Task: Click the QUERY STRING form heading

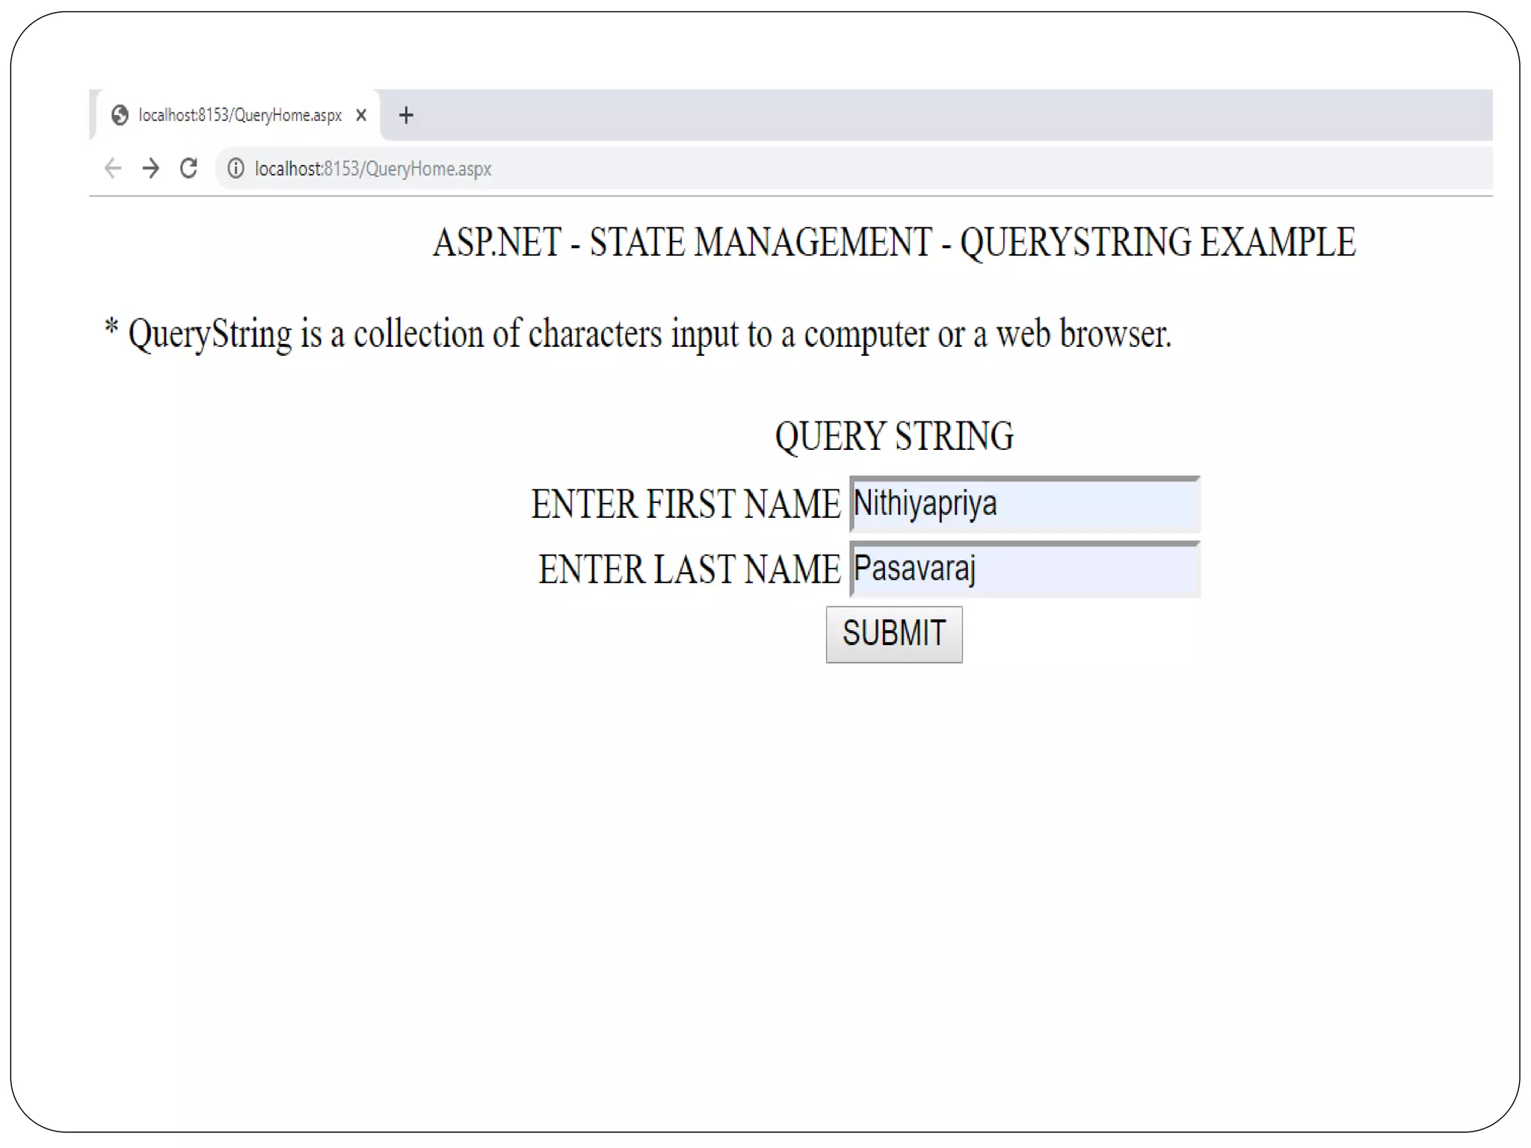Action: click(x=894, y=436)
